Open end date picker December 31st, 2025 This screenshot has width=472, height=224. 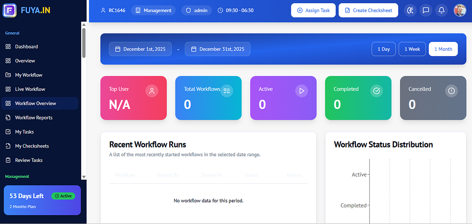(x=218, y=49)
